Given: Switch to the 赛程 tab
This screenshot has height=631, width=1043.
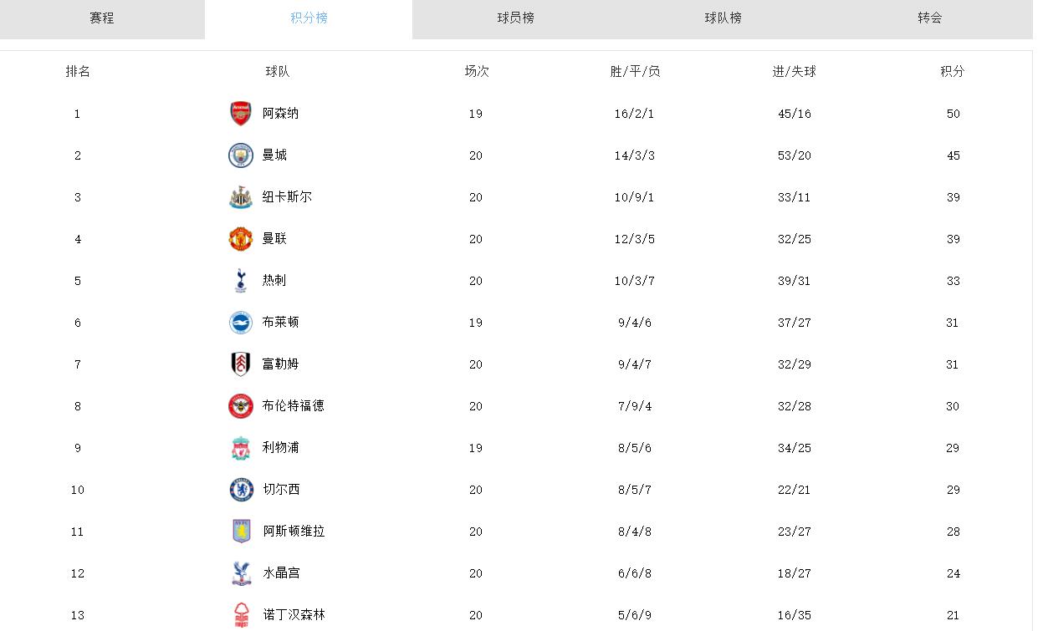Looking at the screenshot, I should point(102,18).
